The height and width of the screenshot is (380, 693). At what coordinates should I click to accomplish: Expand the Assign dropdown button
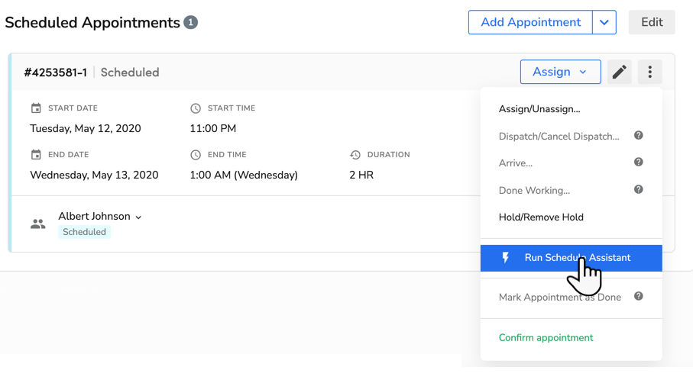tap(560, 72)
